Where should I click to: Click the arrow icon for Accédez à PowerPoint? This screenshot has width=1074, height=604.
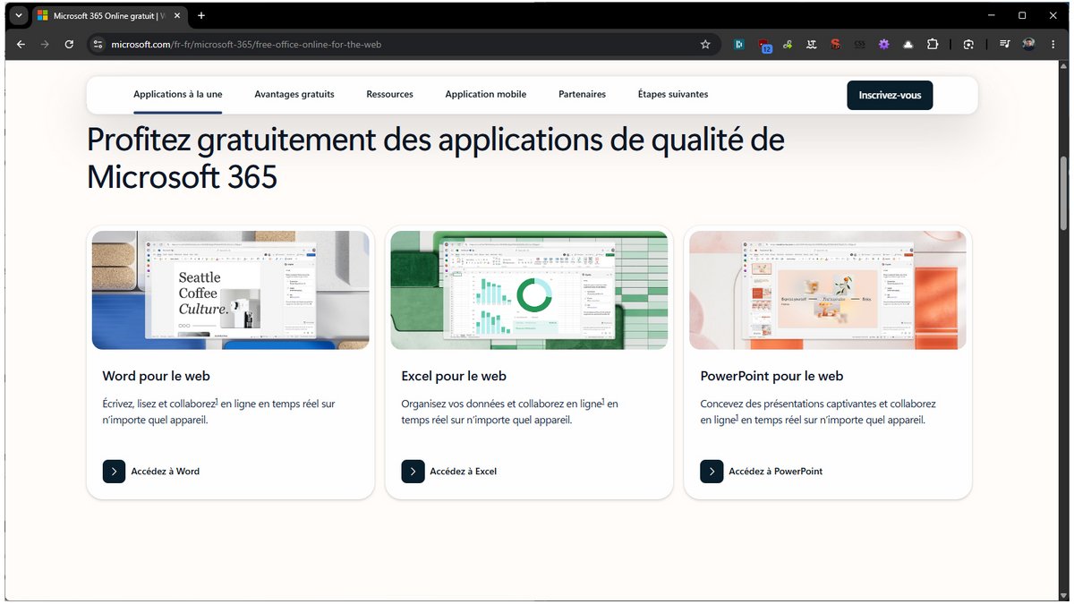[712, 472]
